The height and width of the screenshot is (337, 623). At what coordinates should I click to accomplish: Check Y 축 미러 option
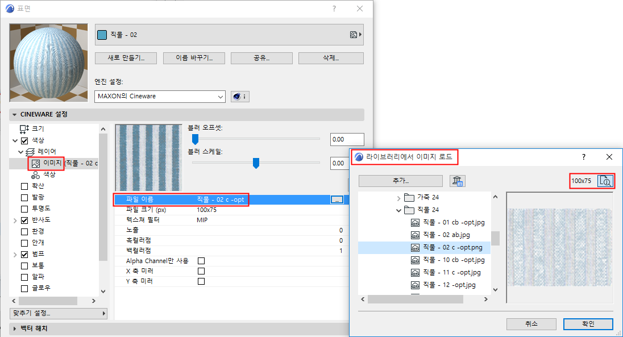click(x=201, y=281)
